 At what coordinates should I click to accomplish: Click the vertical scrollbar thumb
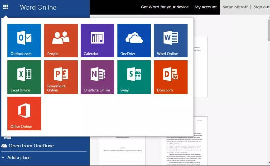coord(269,30)
